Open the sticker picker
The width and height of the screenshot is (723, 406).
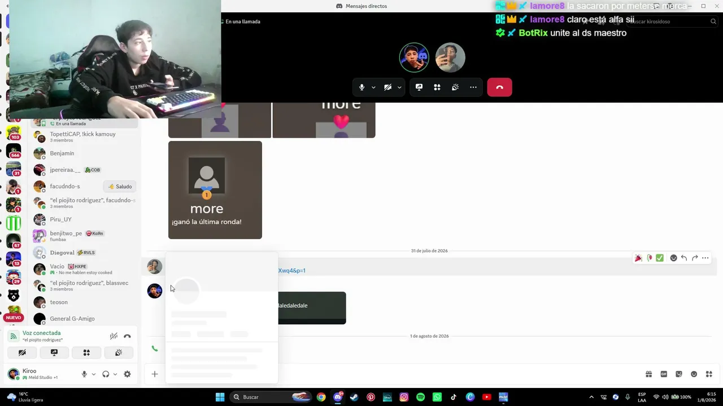(679, 374)
